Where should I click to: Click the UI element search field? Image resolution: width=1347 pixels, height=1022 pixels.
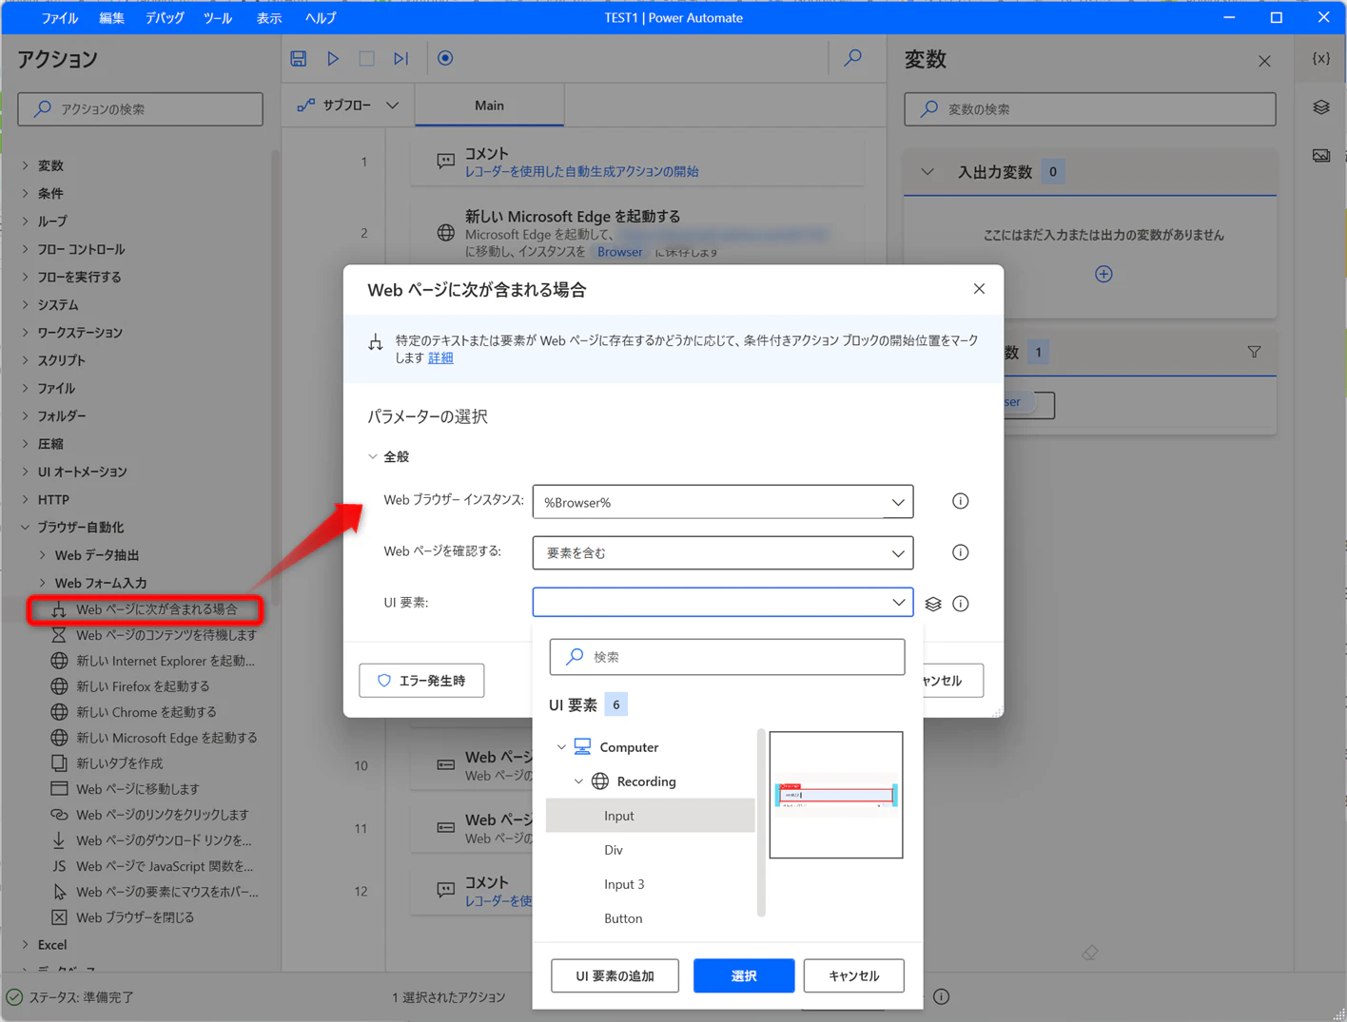[x=727, y=657]
